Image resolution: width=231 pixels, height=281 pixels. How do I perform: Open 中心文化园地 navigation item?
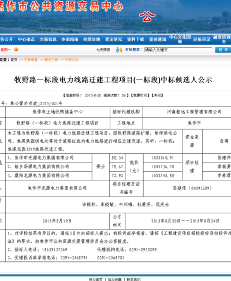click(180, 39)
